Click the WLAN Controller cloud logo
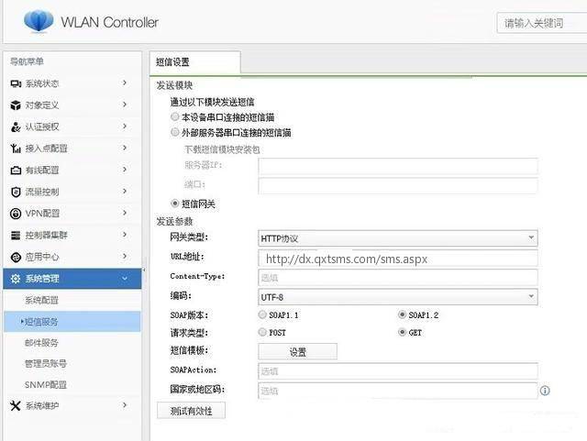 (39, 20)
